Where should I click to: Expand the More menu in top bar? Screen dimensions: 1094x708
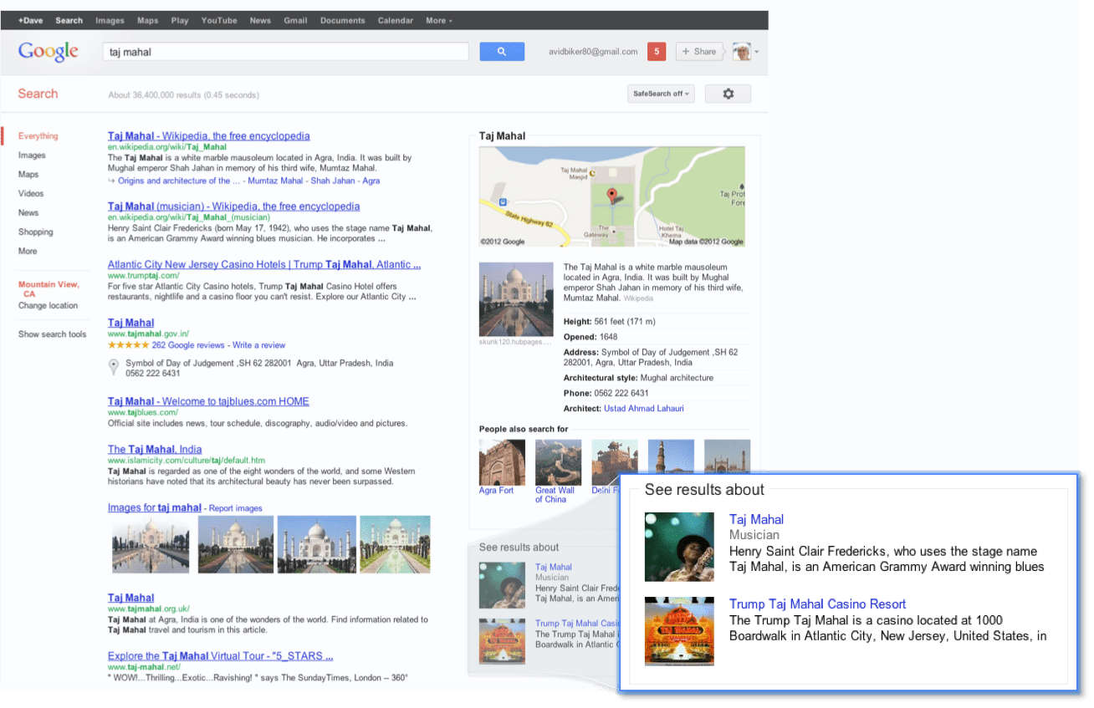point(438,20)
